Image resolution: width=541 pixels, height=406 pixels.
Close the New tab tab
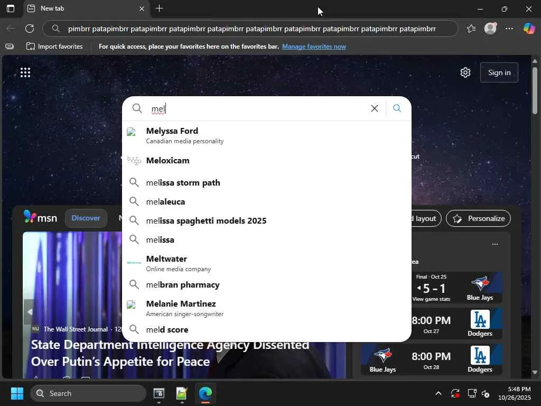(x=142, y=8)
